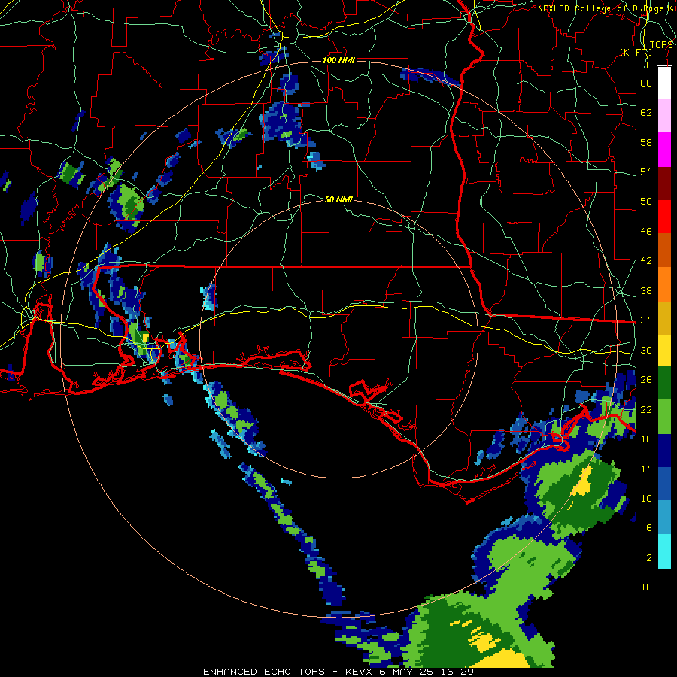Screen dimensions: 677x677
Task: Click the '46' legend value
Action: [646, 232]
